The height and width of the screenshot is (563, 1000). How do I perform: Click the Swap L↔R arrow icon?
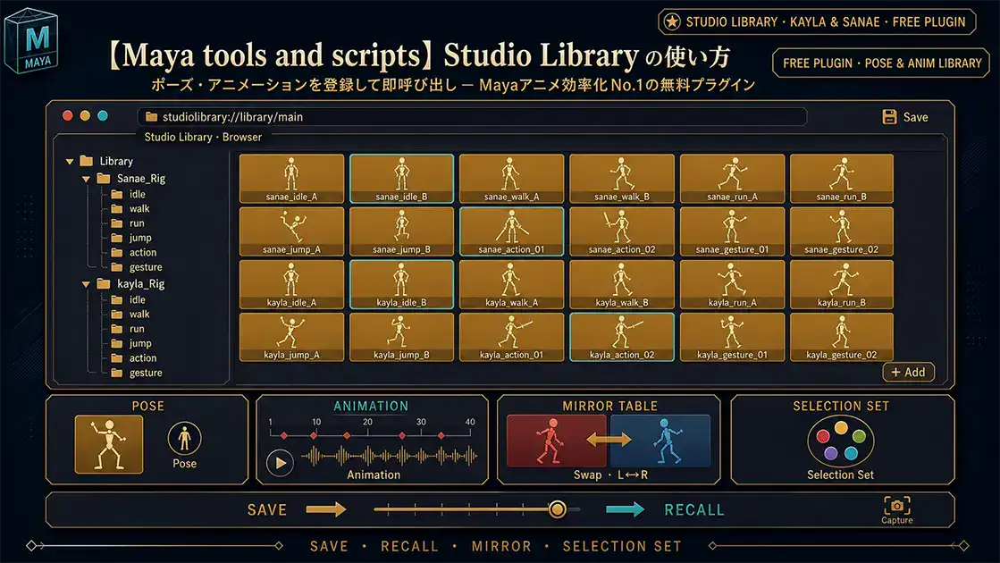(x=609, y=440)
